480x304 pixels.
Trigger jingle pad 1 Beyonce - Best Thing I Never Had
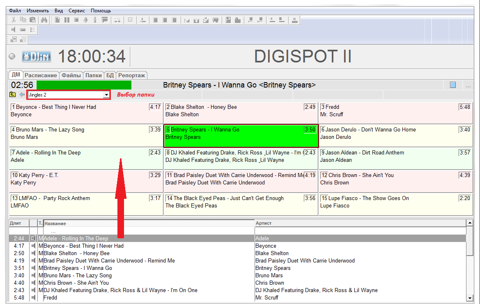coord(86,113)
